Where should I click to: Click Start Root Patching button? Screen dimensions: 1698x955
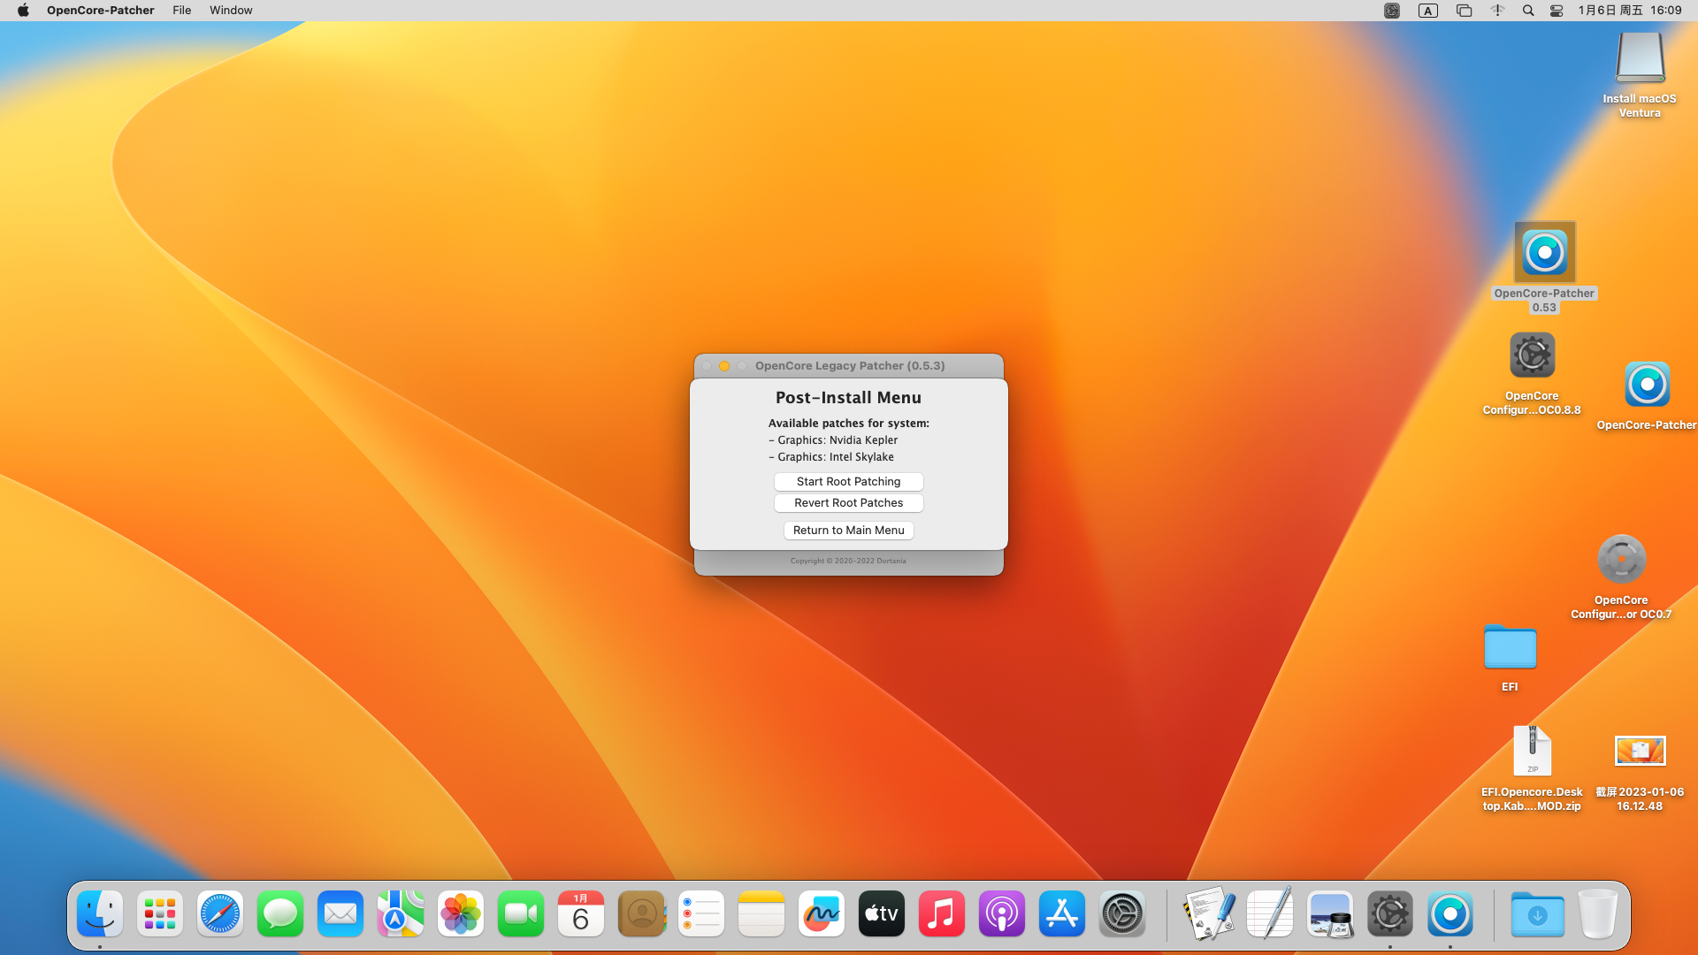pos(848,482)
